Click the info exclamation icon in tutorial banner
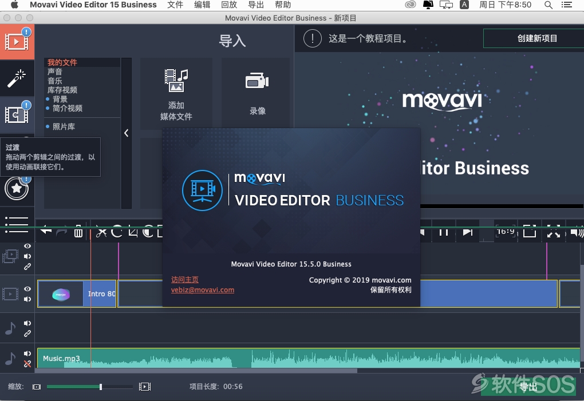The width and height of the screenshot is (584, 401). (x=313, y=38)
